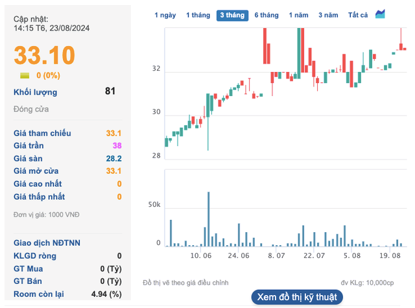Image resolution: width=415 pixels, height=308 pixels.
Task: Select the 1 tháng chart range
Action: (x=197, y=15)
